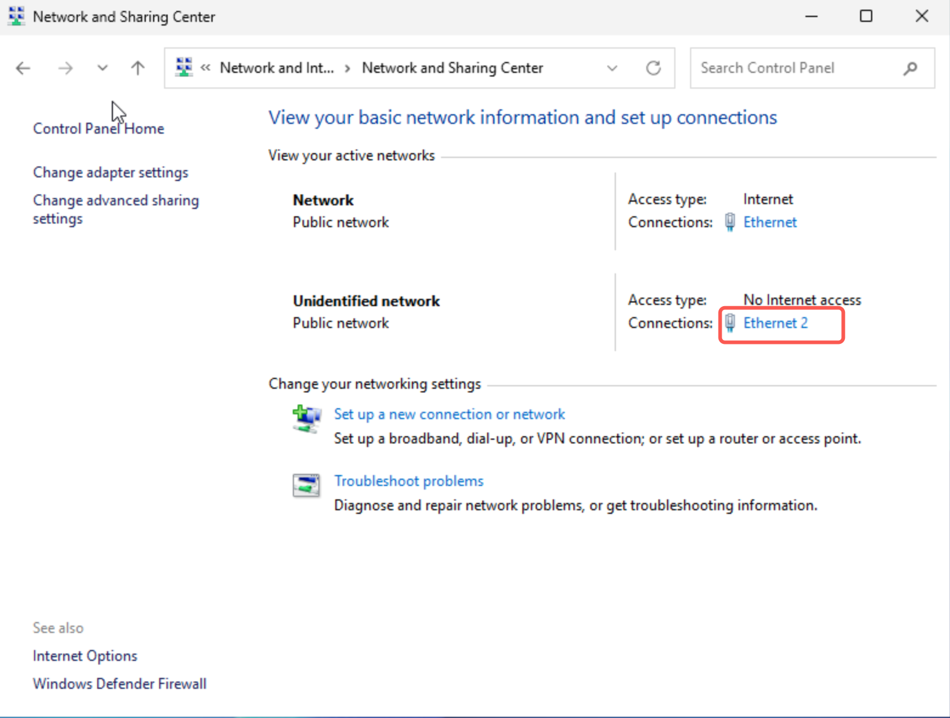Click the search magnifier icon

point(910,68)
